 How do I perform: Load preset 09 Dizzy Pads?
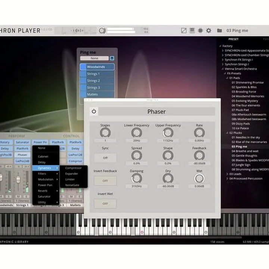[241, 124]
